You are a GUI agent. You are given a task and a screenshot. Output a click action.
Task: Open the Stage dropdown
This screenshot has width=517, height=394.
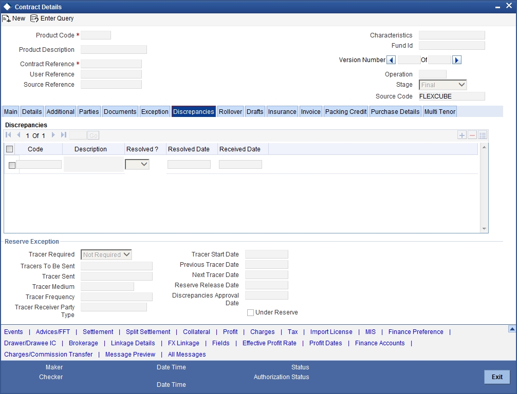443,85
